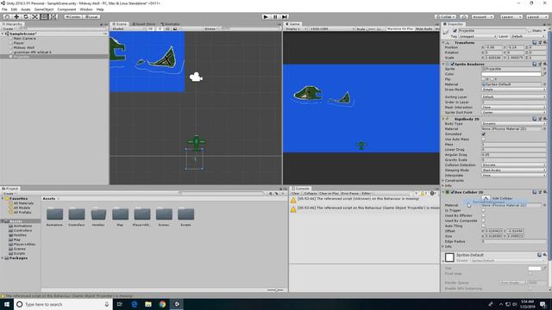Collapse the SampleScene tree node

3,34
